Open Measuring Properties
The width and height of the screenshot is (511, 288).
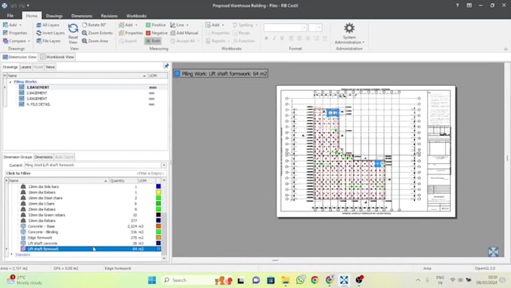[131, 33]
